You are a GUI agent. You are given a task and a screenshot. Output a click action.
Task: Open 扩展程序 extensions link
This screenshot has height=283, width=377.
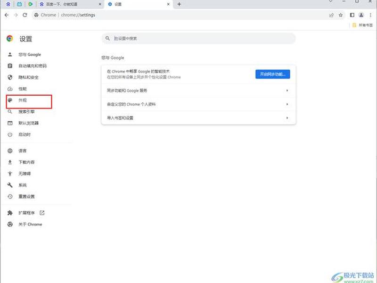(26, 213)
